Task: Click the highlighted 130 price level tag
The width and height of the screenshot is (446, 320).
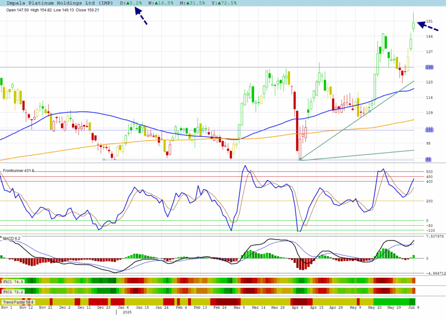Action: [429, 67]
